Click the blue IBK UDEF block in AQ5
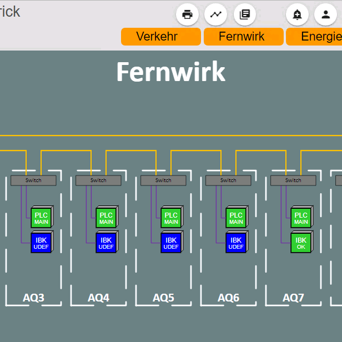 (172, 242)
